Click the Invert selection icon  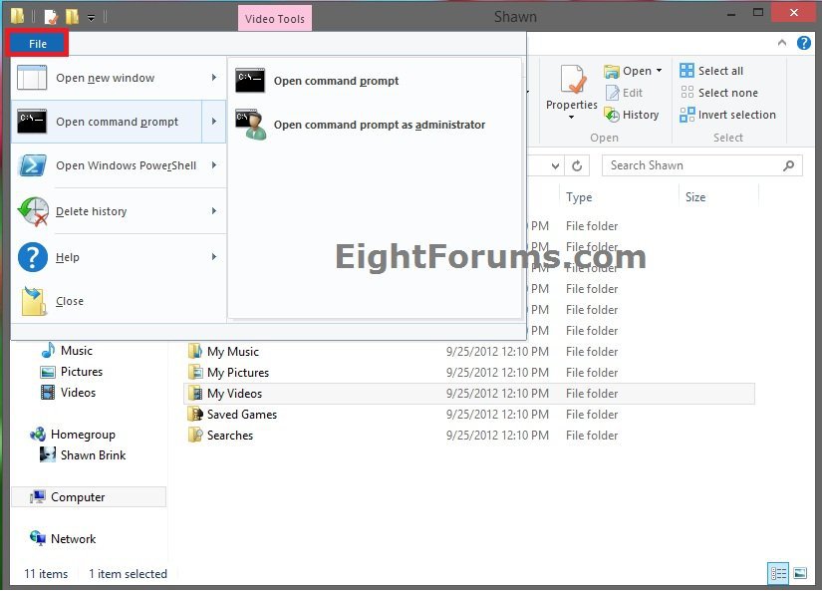[687, 115]
